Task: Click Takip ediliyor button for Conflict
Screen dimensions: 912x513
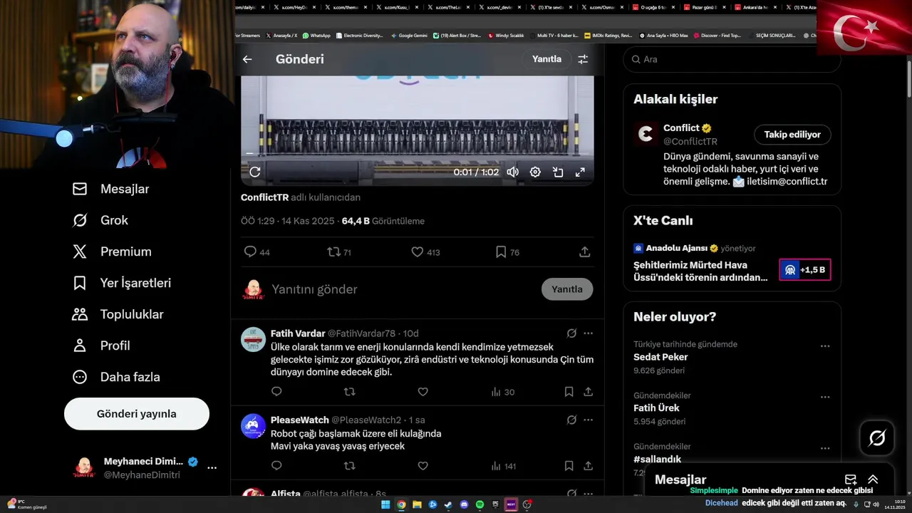Action: pyautogui.click(x=792, y=135)
